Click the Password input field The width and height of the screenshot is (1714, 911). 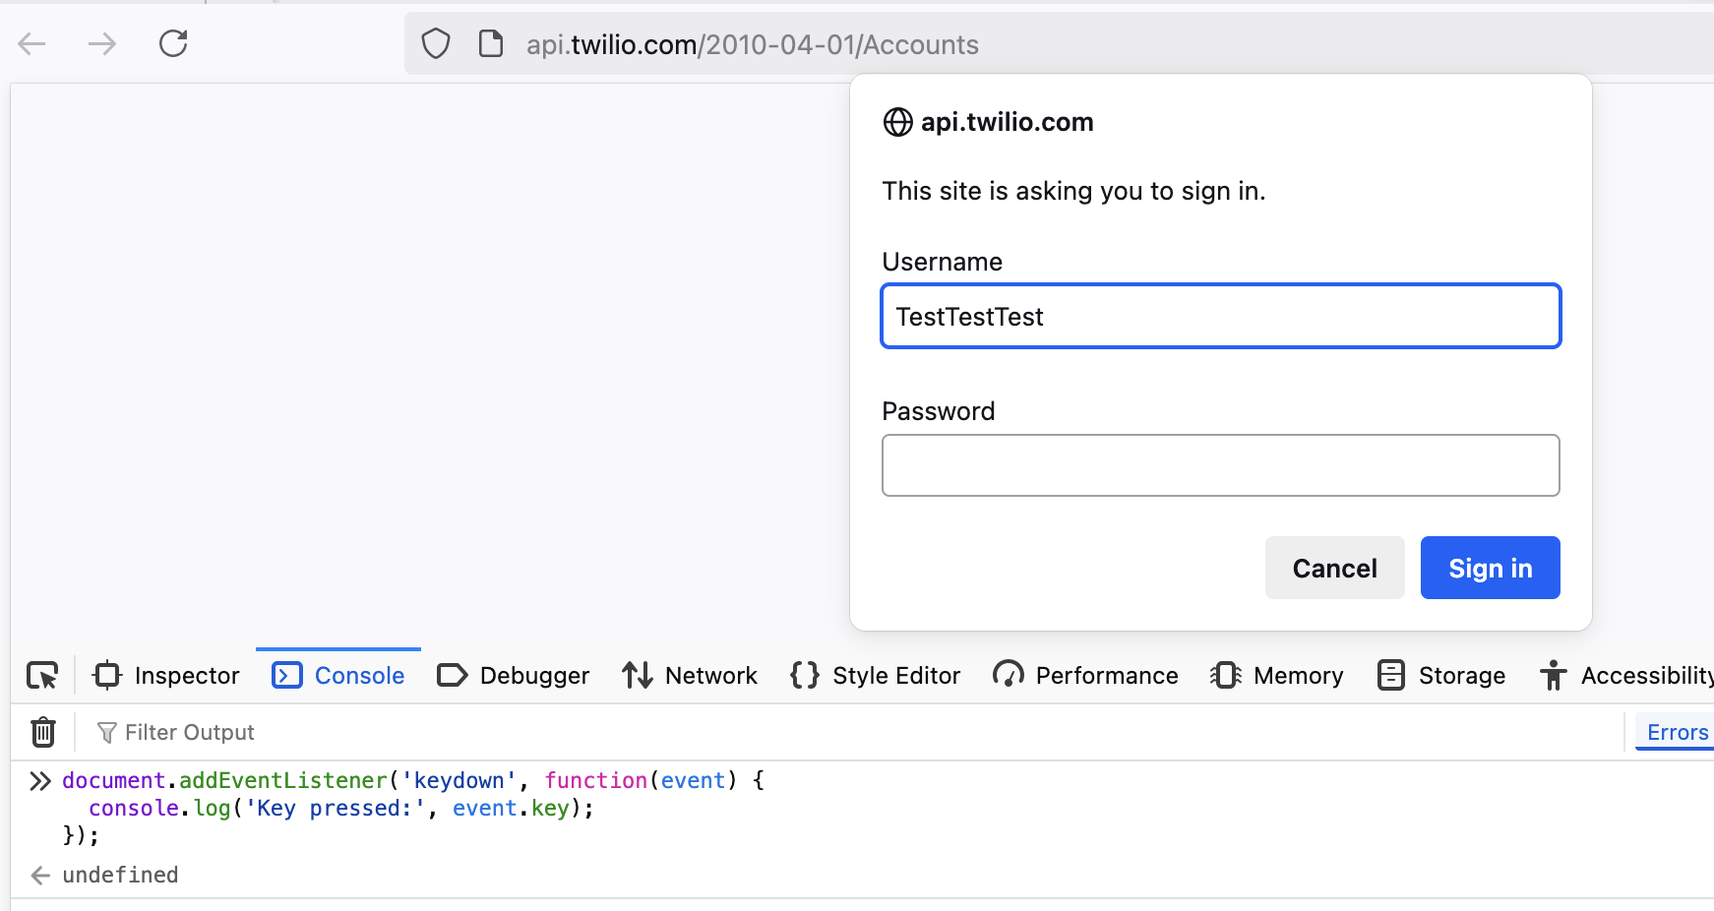click(x=1220, y=465)
